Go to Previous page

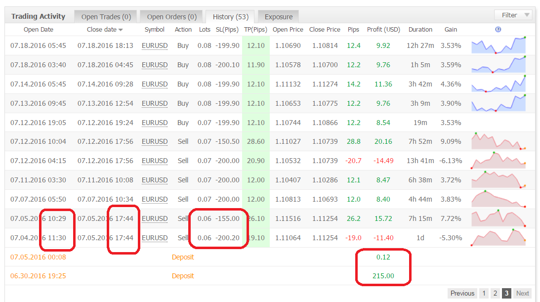pyautogui.click(x=462, y=294)
